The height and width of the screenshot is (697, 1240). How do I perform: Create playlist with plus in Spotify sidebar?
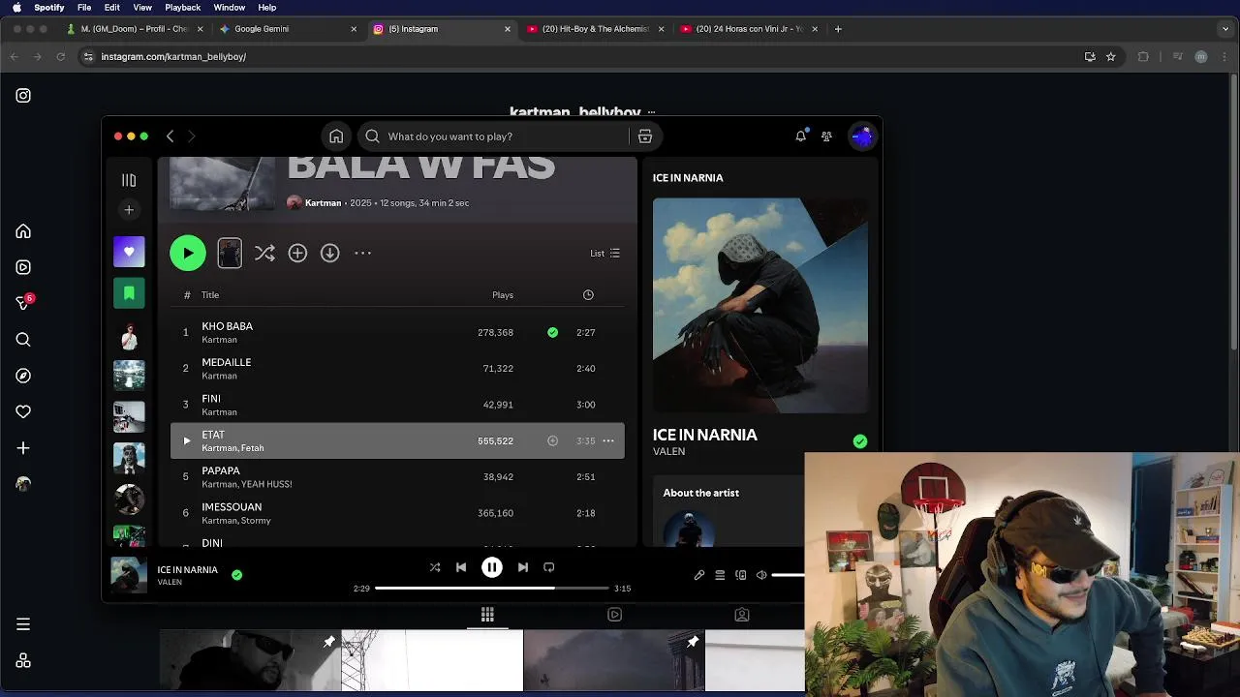[x=129, y=209]
